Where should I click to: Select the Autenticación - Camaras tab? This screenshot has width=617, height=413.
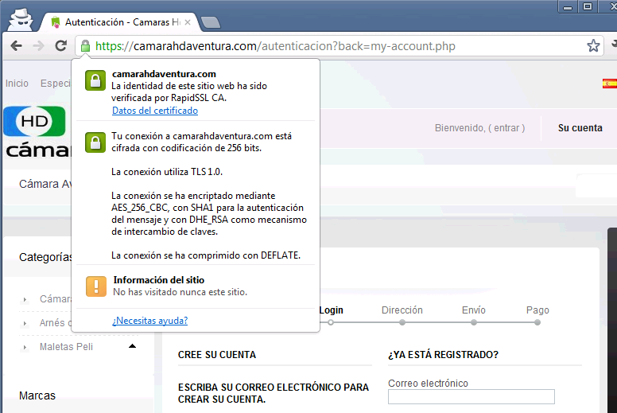(x=120, y=22)
